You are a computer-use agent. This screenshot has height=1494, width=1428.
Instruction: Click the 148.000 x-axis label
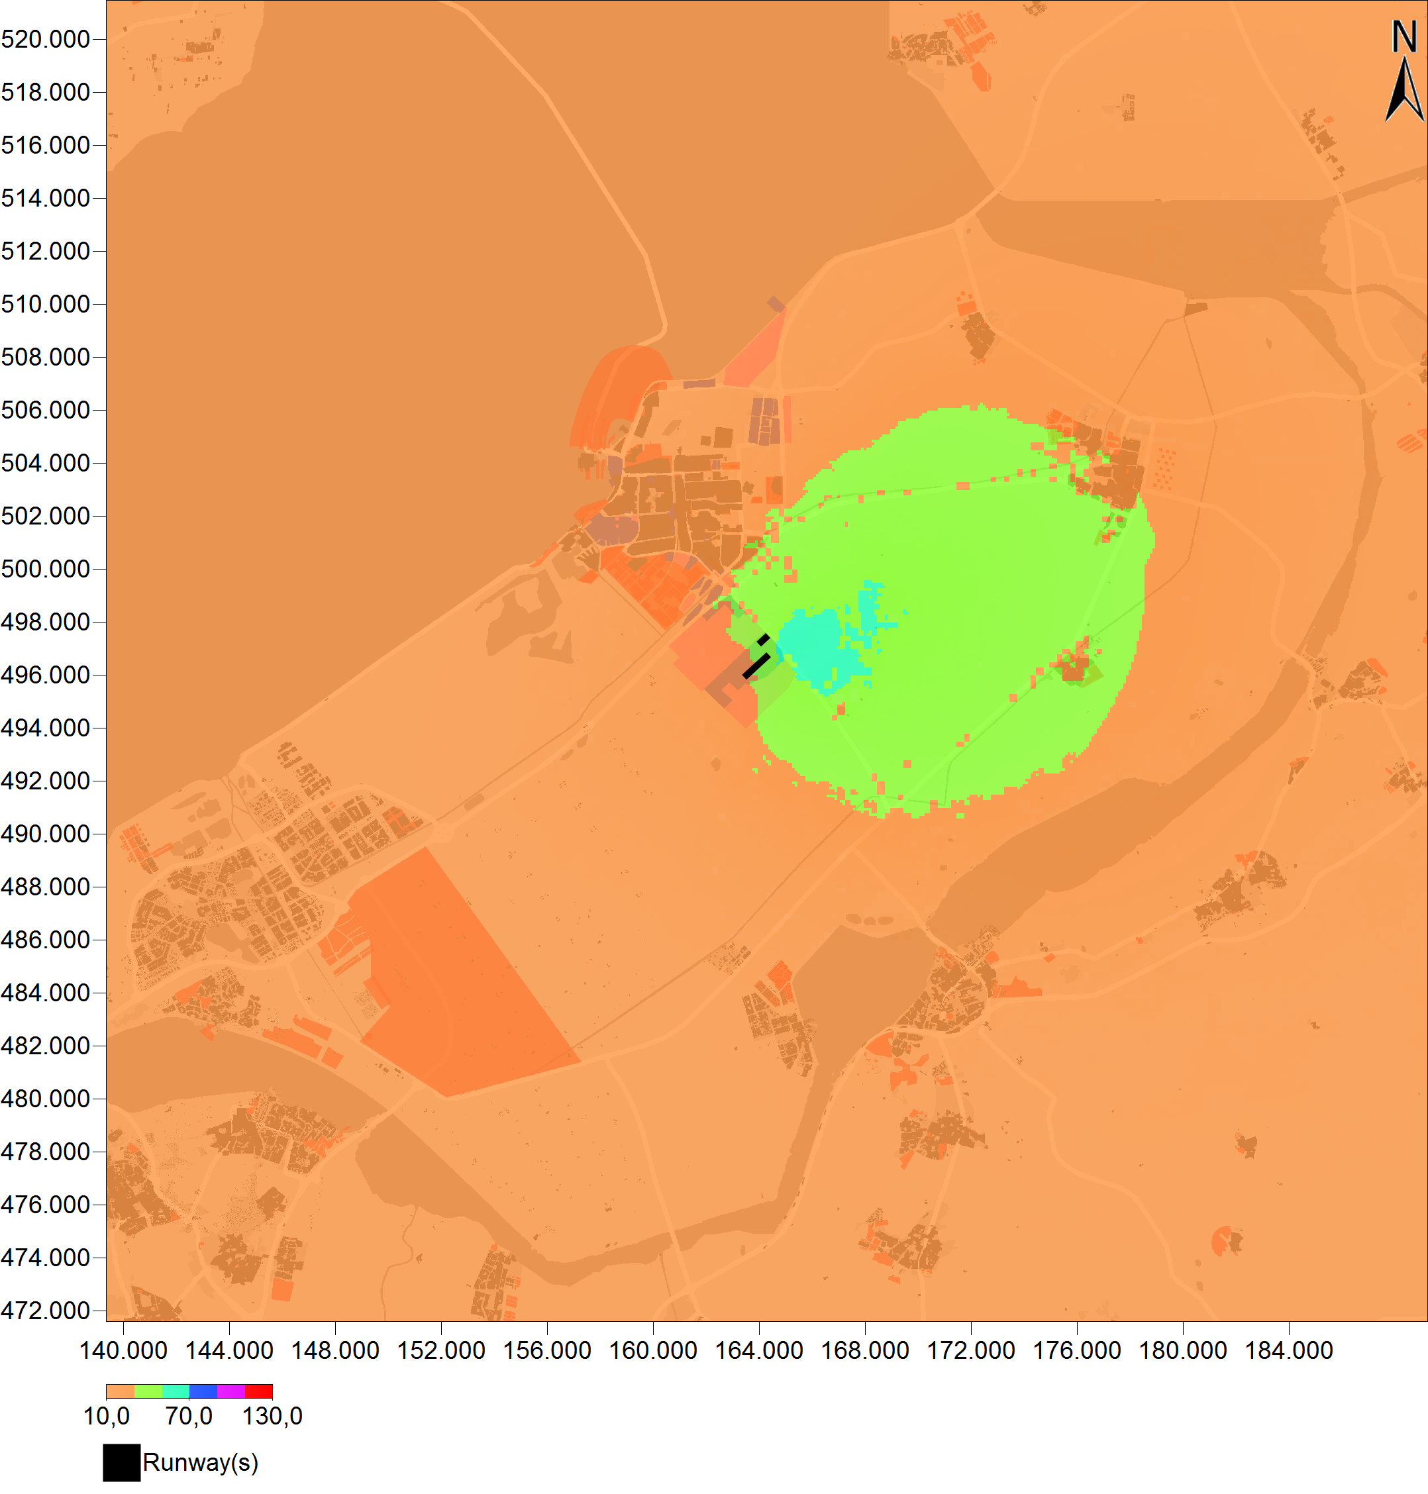coord(335,1351)
